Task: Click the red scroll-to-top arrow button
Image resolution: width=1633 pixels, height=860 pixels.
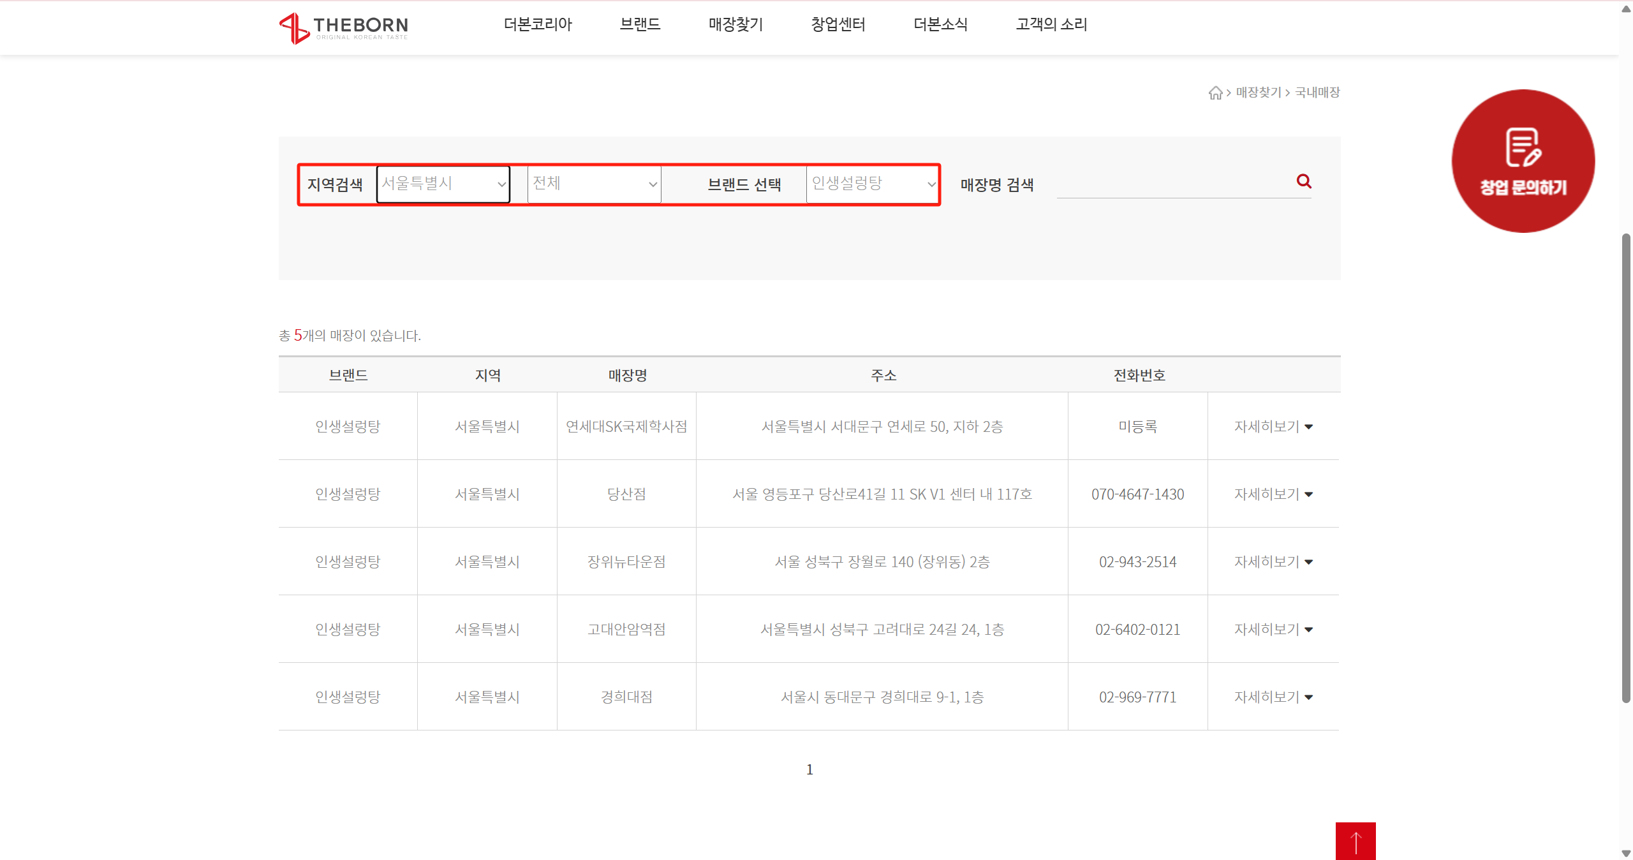Action: [1356, 841]
